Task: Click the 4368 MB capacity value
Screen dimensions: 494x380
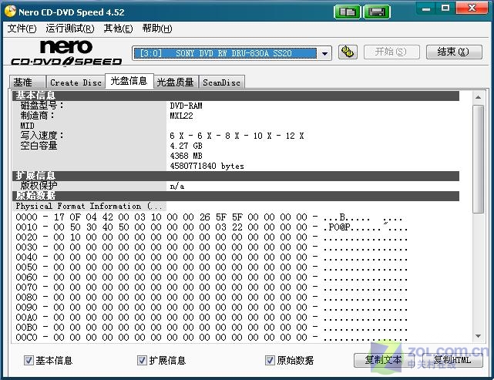Action: click(x=187, y=156)
